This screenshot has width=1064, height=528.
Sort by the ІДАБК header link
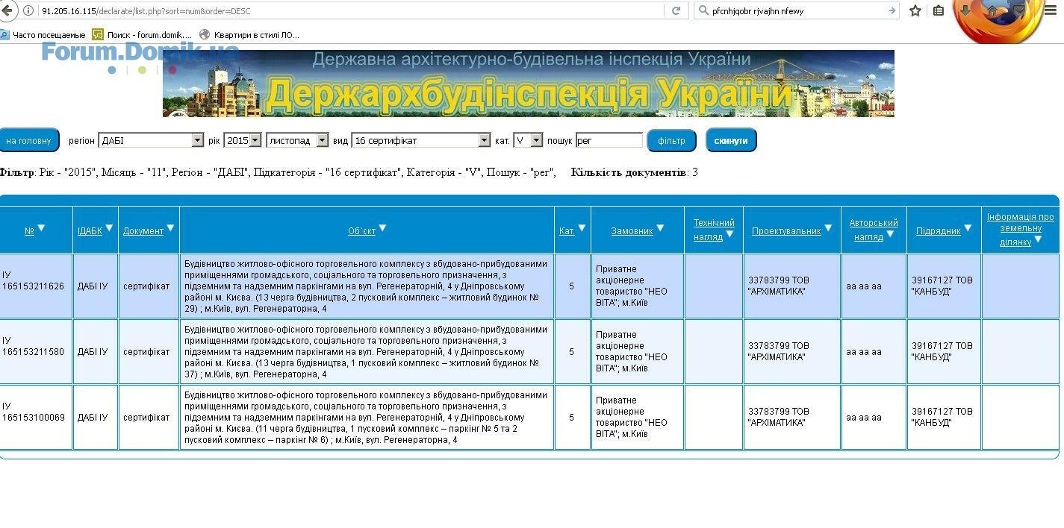click(x=90, y=231)
